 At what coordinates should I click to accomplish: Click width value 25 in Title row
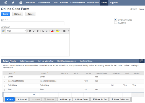(x=85, y=90)
